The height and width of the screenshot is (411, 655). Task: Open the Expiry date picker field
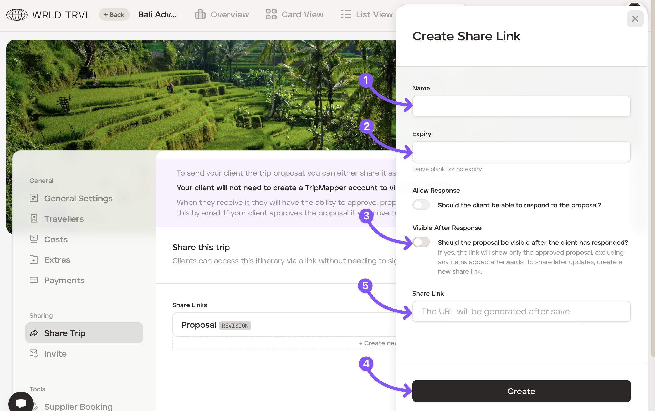click(x=521, y=152)
